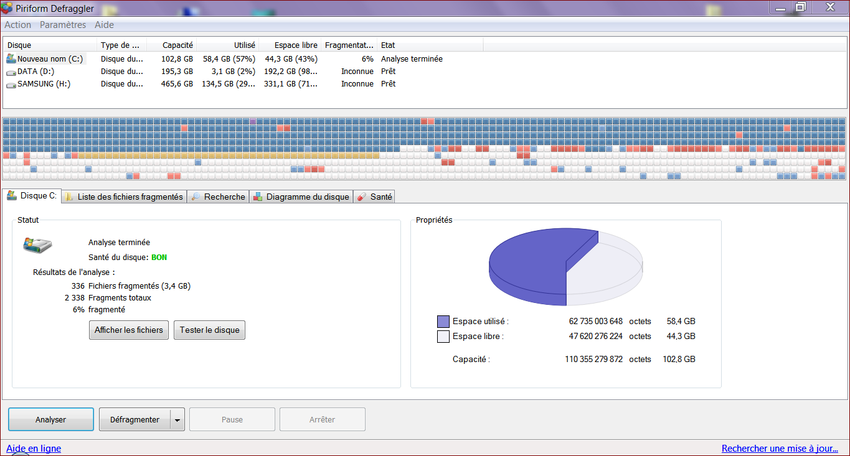
Task: Click the Tester le disque button
Action: point(209,330)
